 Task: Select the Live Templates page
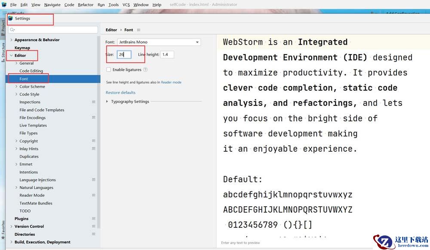point(33,125)
